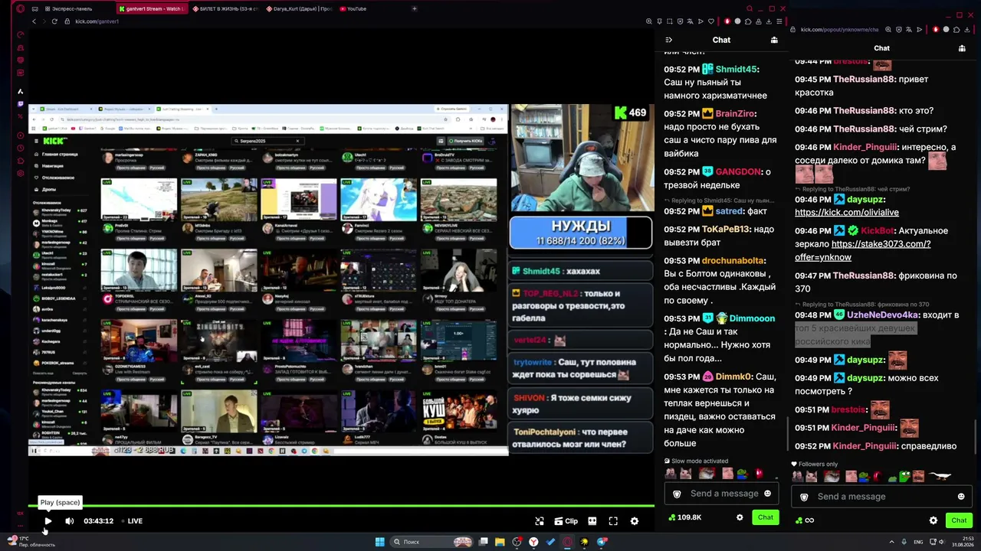Open player settings gear
This screenshot has height=551, width=981.
(635, 521)
